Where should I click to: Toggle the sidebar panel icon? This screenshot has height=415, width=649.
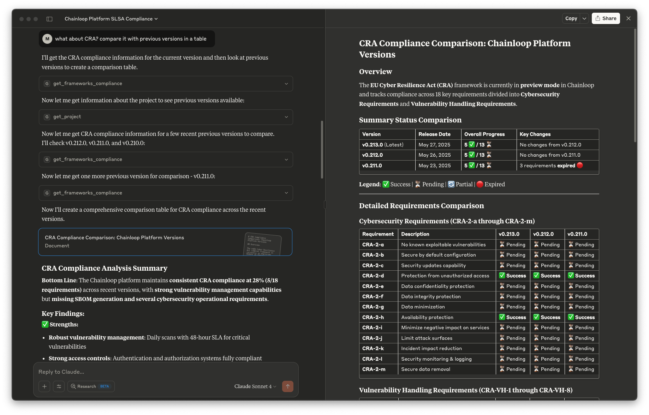49,19
